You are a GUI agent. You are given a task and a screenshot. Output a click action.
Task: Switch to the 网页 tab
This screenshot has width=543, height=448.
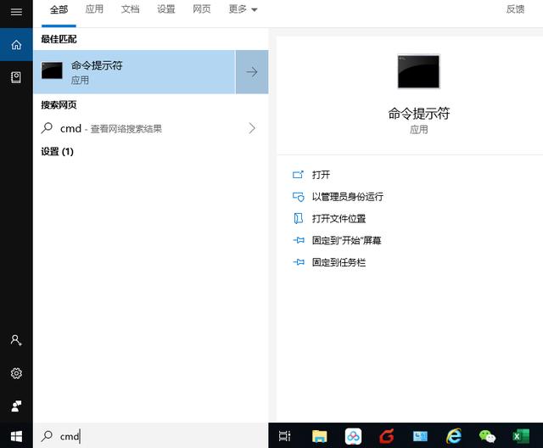coord(202,9)
